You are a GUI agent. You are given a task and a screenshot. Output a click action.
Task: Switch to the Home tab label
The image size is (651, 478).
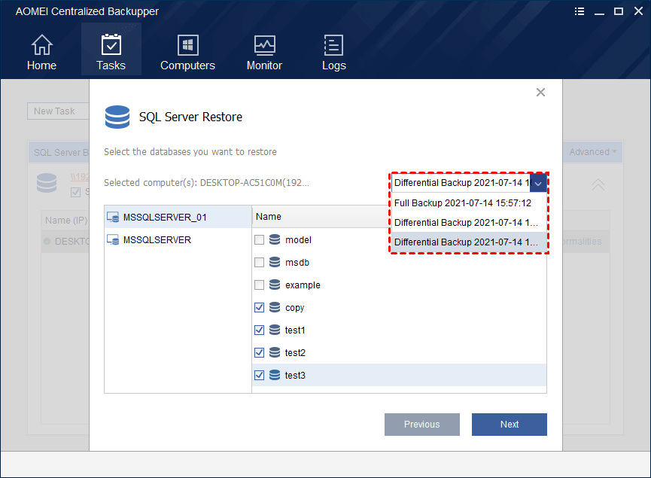(x=41, y=65)
